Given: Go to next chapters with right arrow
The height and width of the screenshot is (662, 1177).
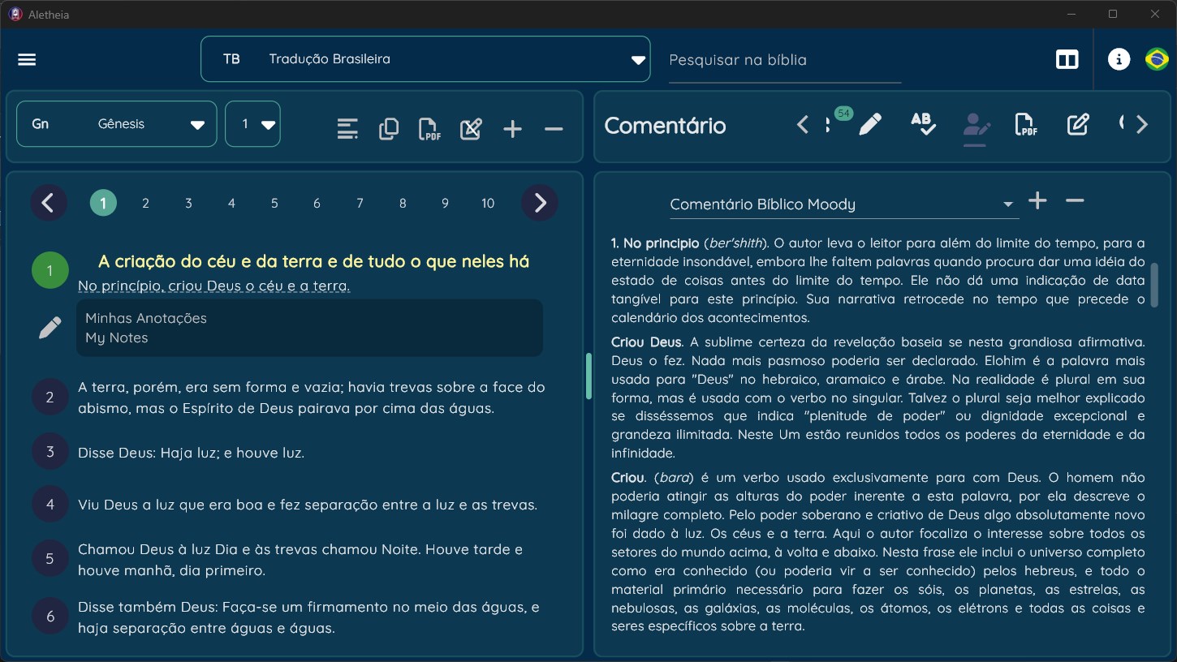Looking at the screenshot, I should point(540,203).
